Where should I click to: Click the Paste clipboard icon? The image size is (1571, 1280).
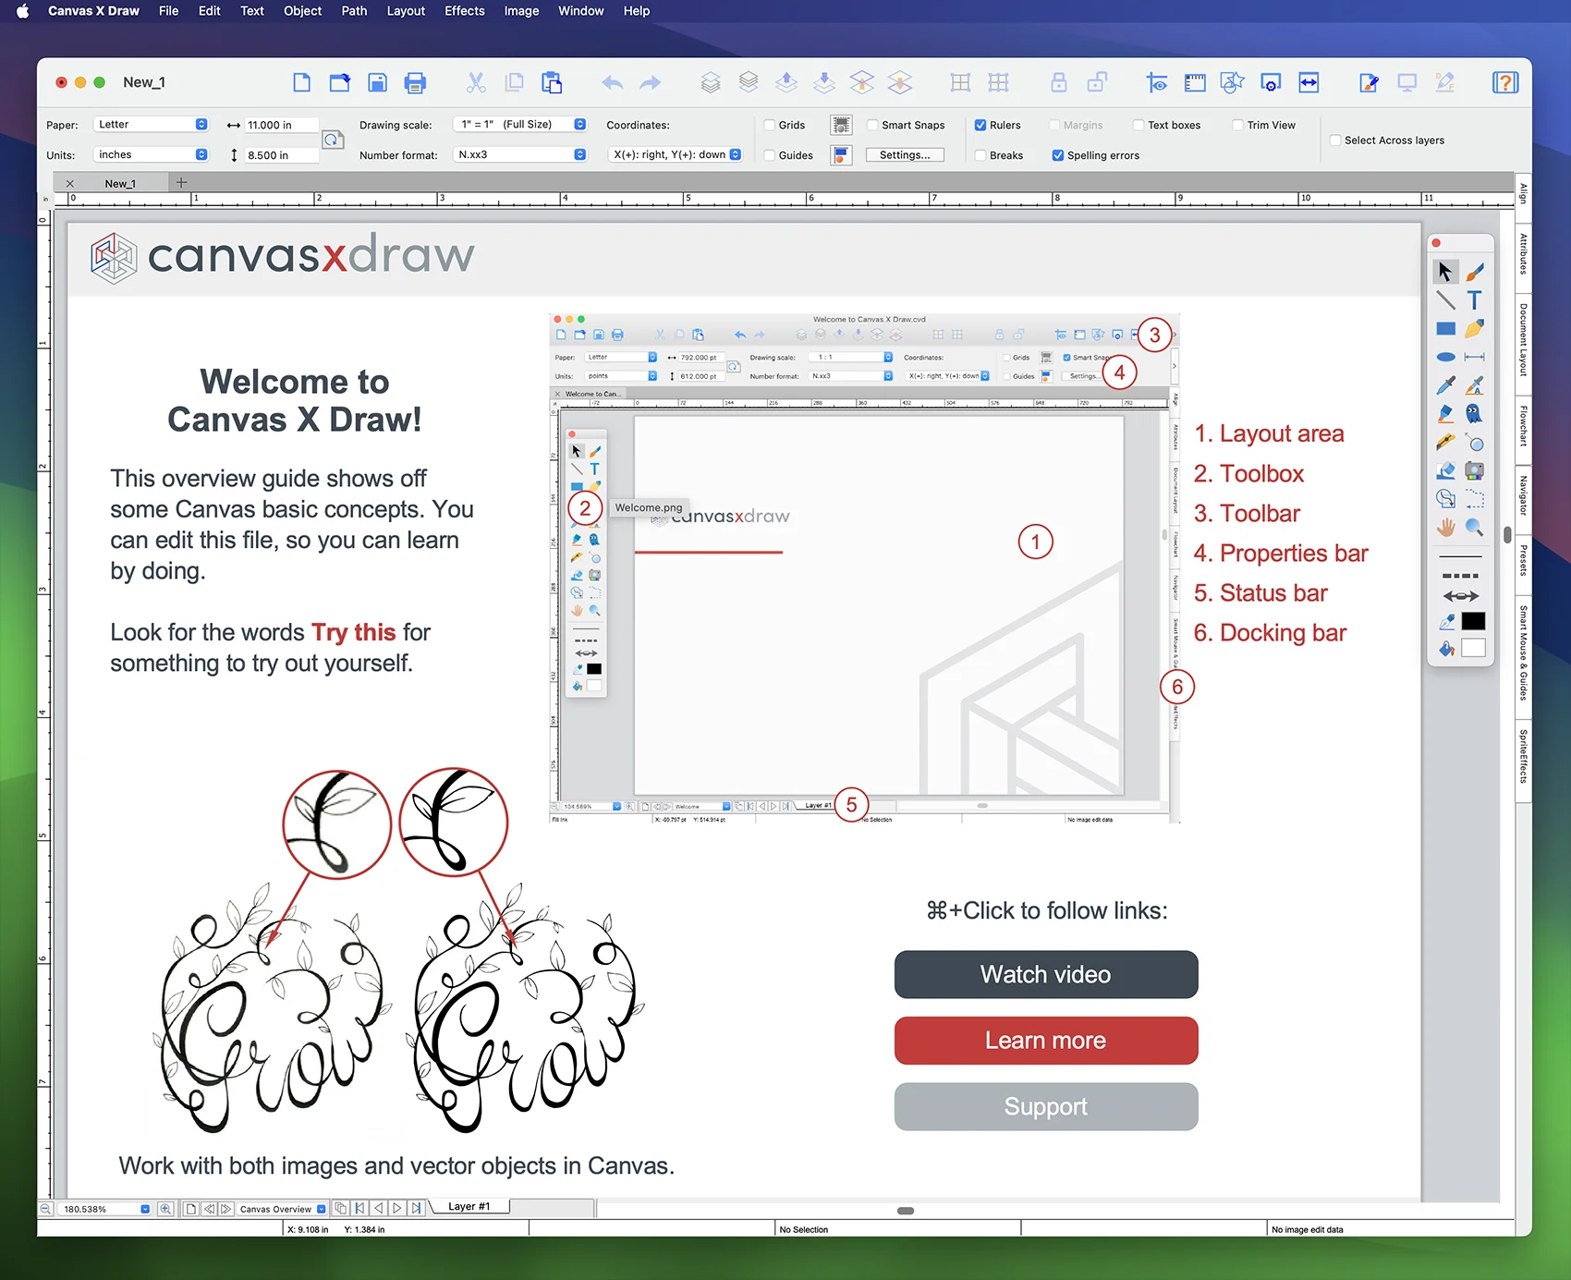pyautogui.click(x=552, y=82)
